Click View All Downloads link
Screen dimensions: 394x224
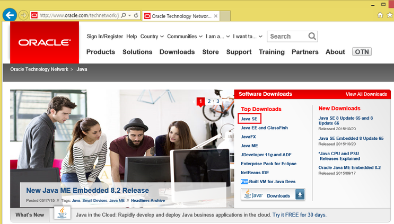366,94
